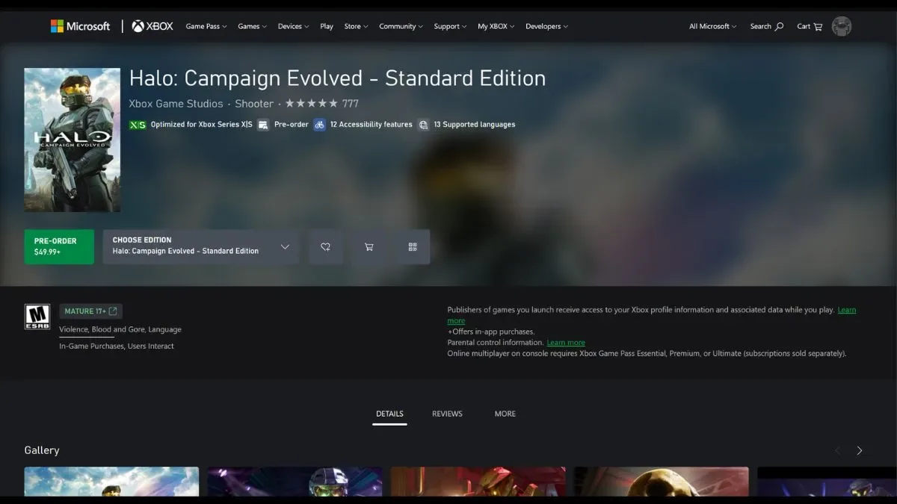The height and width of the screenshot is (504, 897).
Task: Expand the Community menu
Action: tap(401, 26)
